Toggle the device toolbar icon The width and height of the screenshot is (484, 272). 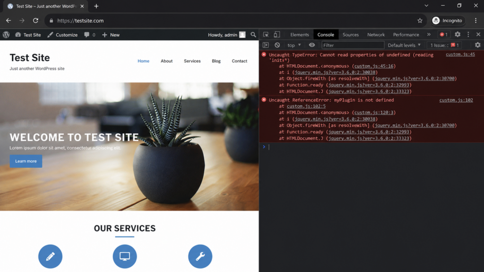277,34
